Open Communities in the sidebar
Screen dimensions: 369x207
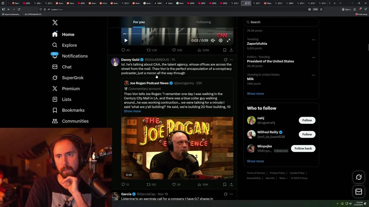70,121
